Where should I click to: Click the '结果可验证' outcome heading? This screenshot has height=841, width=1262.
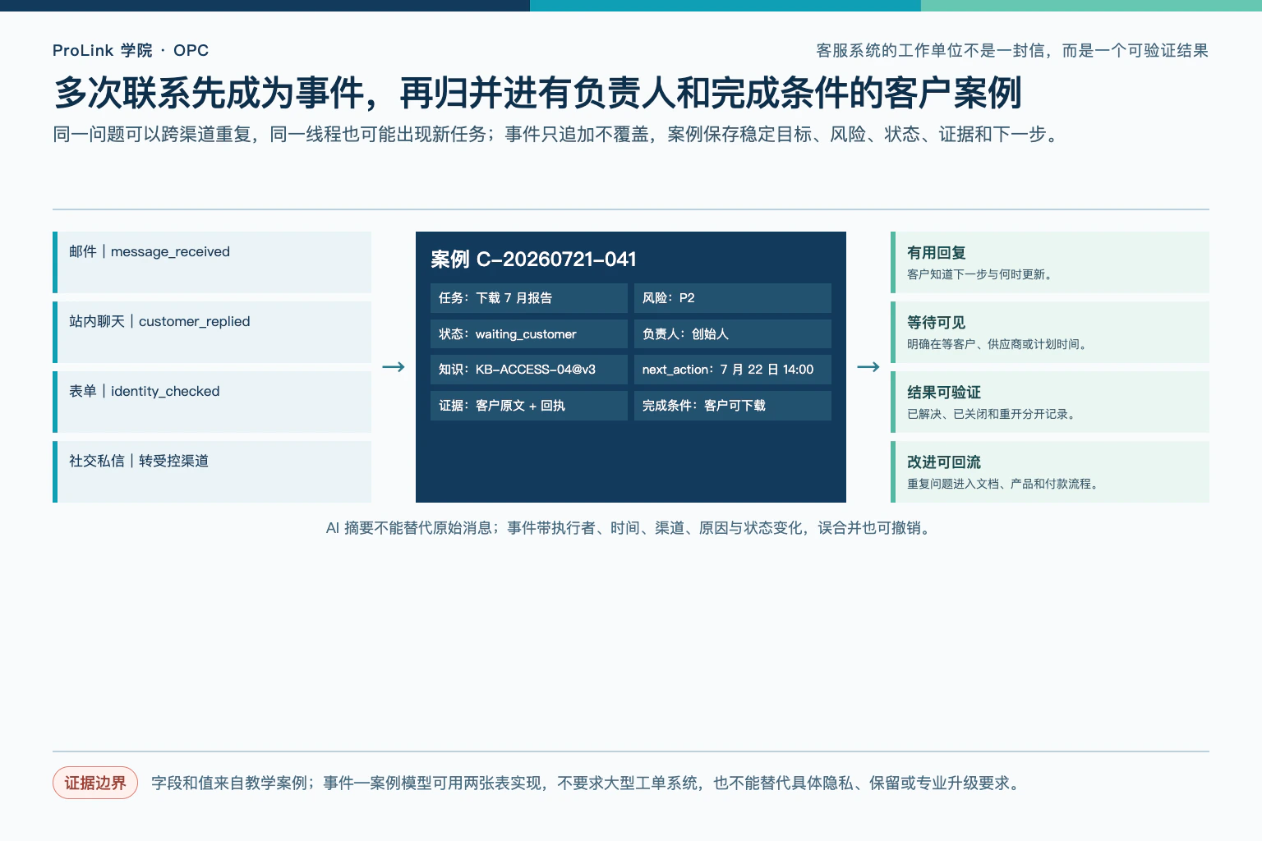tap(944, 393)
